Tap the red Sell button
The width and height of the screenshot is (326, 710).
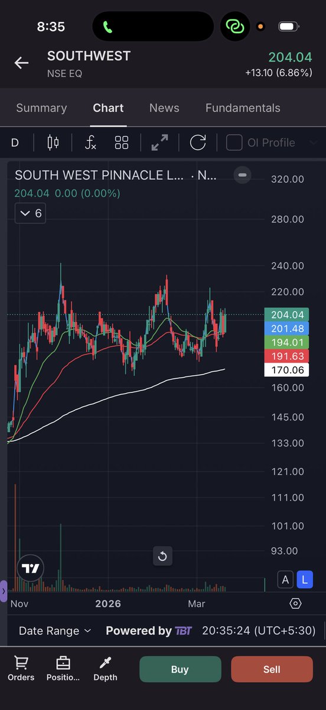coord(272,669)
